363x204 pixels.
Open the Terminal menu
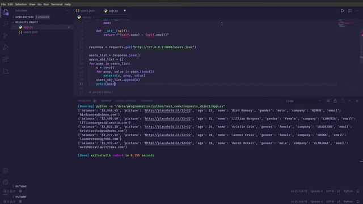click(x=57, y=4)
